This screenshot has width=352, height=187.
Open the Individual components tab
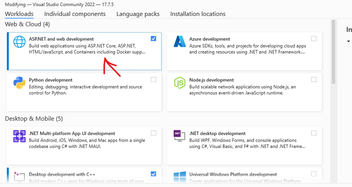[75, 14]
